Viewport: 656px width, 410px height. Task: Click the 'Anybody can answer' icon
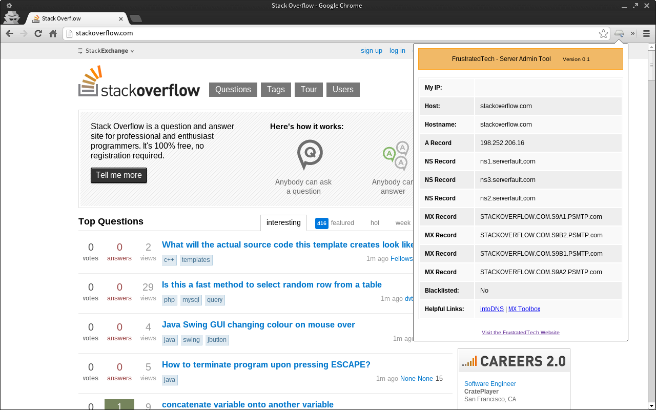[395, 156]
